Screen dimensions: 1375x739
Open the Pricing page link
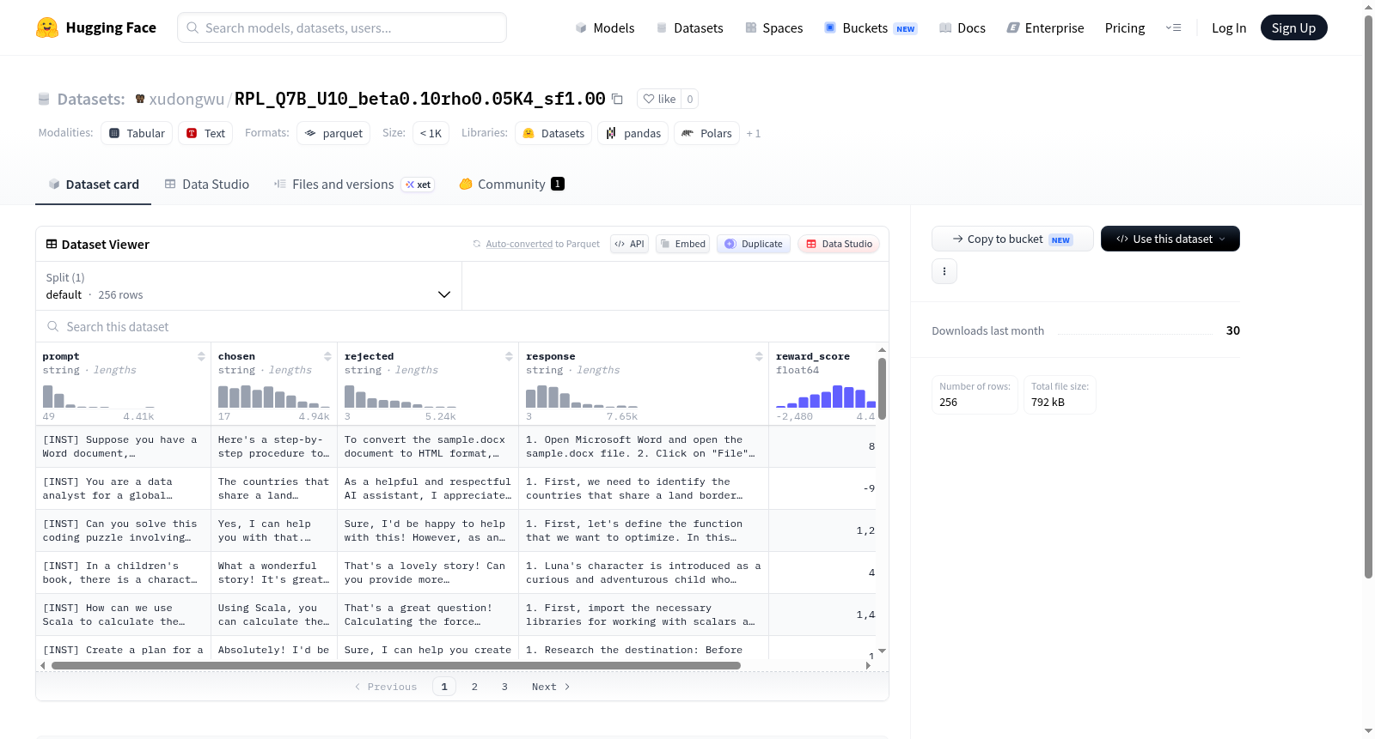(x=1125, y=28)
